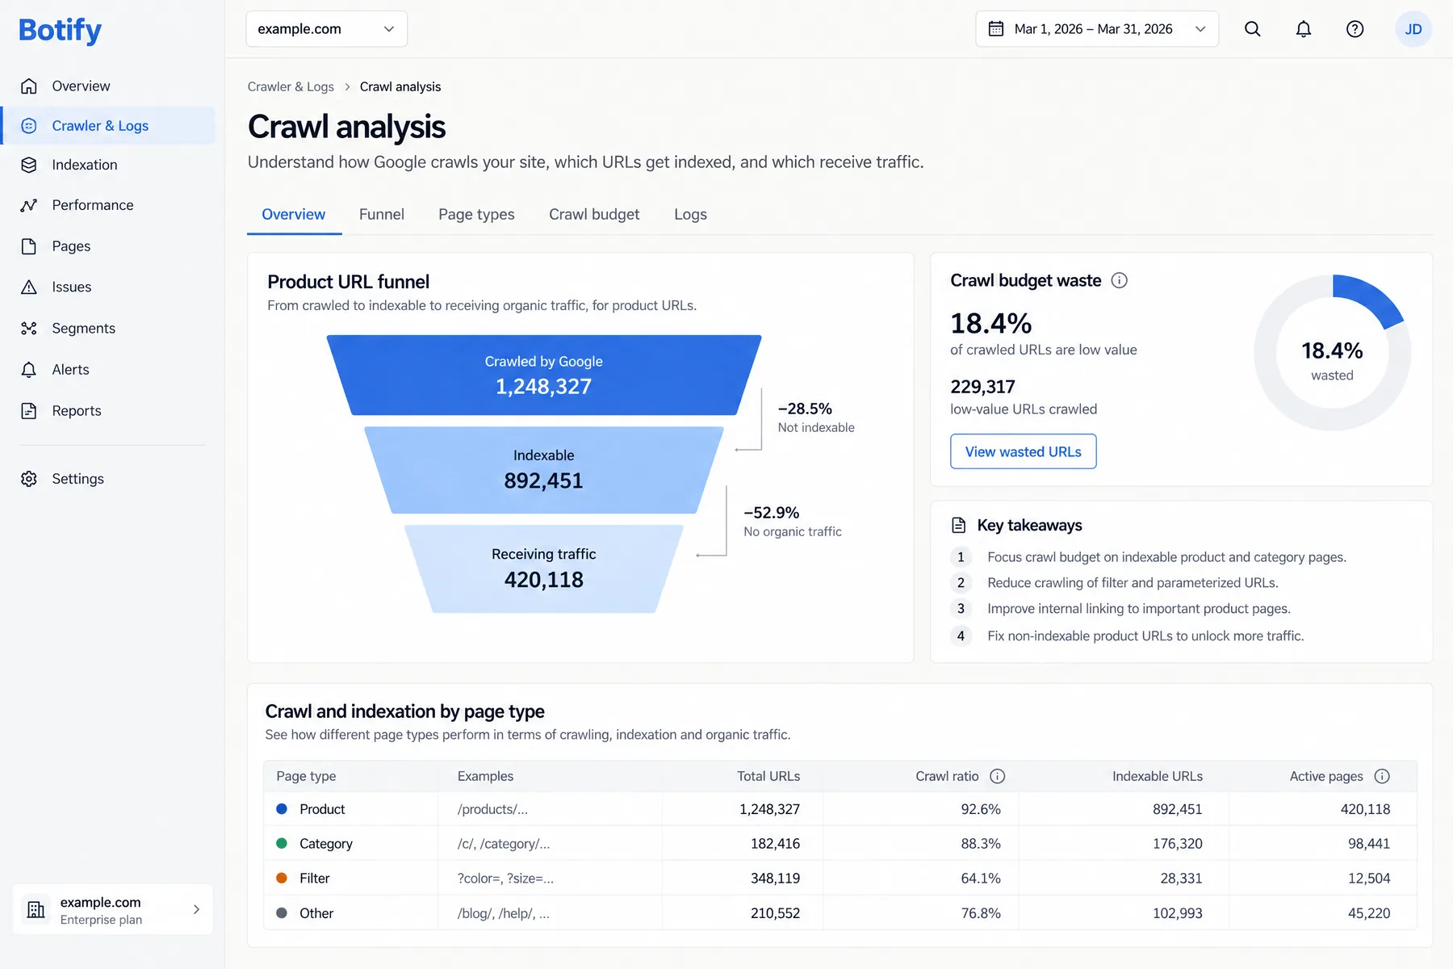Click the Pages document icon
The image size is (1453, 969).
point(29,246)
